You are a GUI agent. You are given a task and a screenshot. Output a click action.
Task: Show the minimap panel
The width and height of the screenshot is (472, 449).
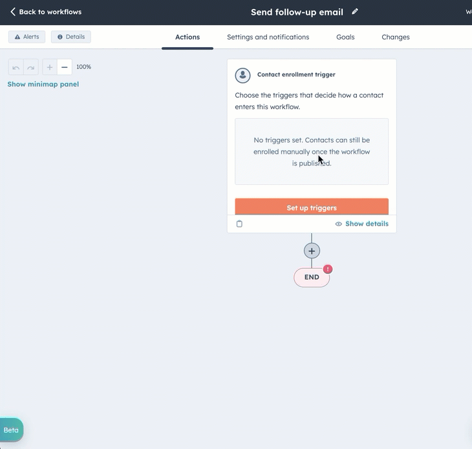tap(43, 84)
